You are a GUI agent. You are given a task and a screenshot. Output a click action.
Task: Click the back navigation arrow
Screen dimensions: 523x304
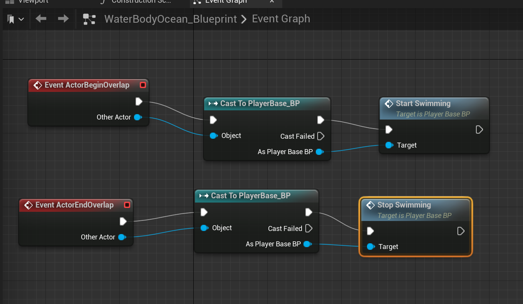point(41,18)
